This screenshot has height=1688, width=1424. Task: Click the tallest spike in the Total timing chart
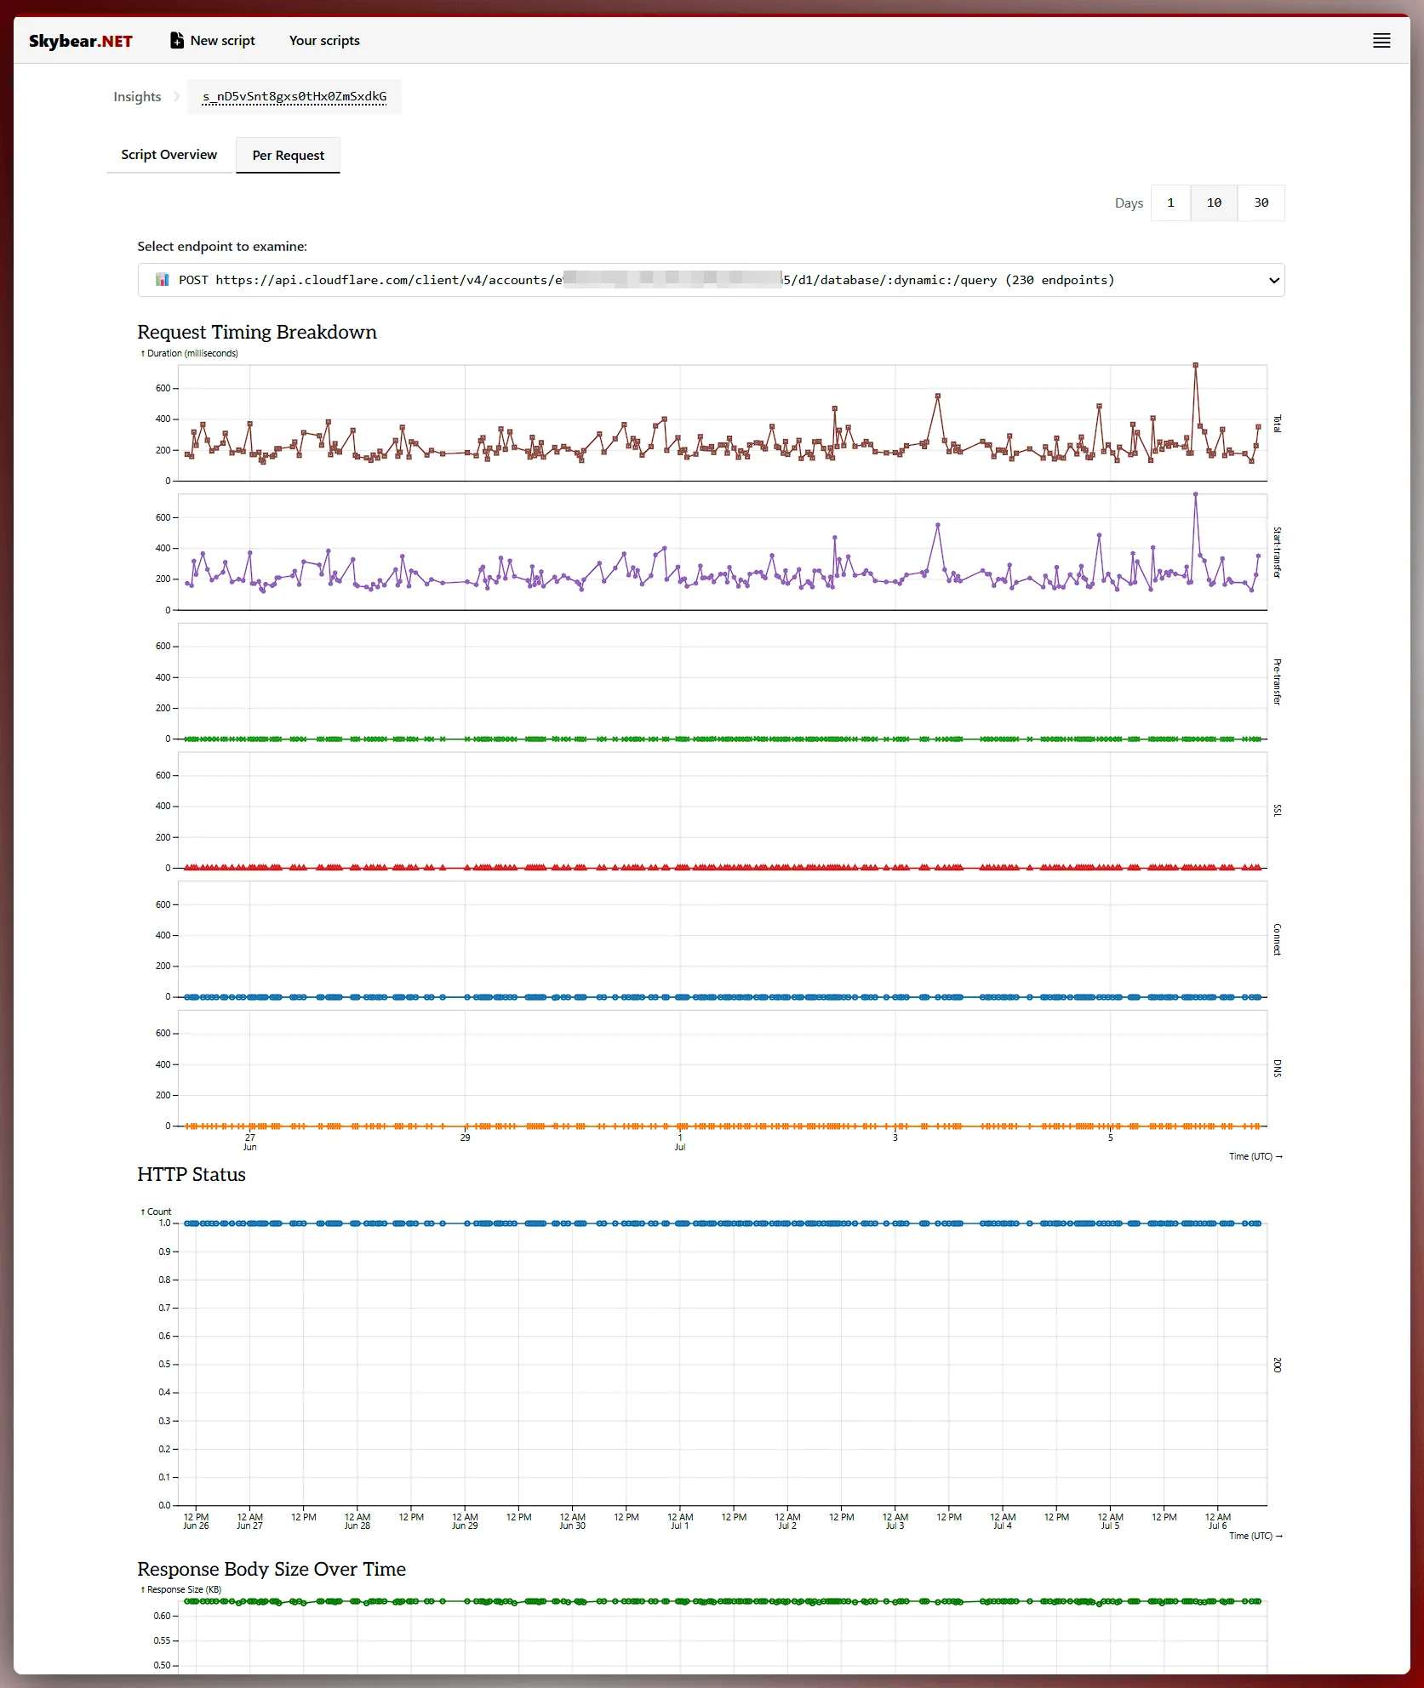click(1195, 364)
